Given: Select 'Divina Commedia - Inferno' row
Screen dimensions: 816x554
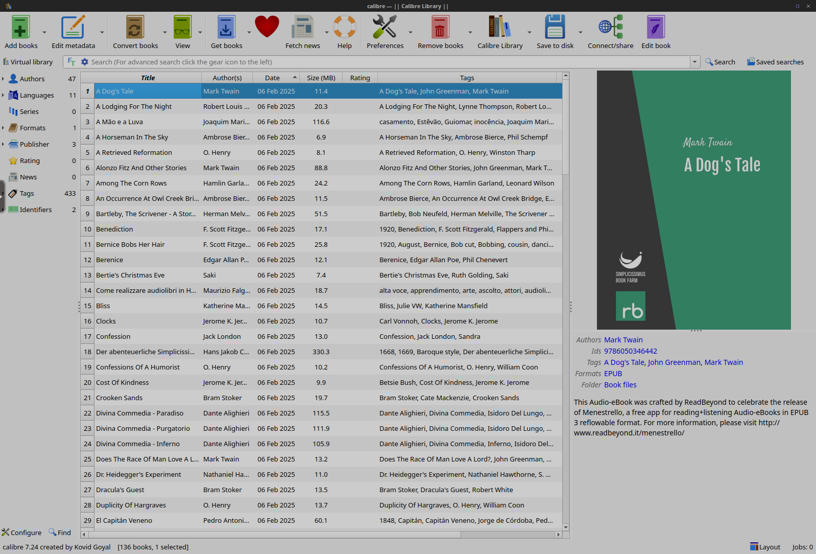Looking at the screenshot, I should pyautogui.click(x=321, y=444).
